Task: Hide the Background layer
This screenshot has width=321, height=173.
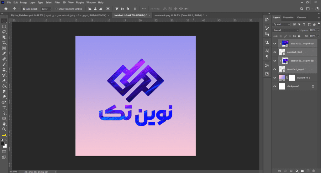Action: tap(275, 86)
